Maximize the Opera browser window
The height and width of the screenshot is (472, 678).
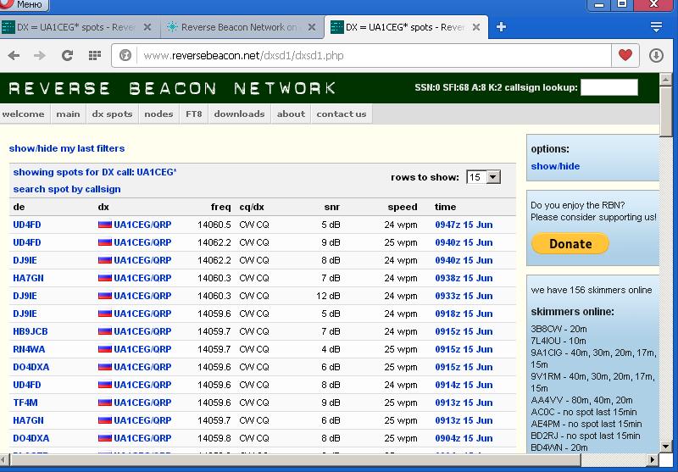(622, 5)
